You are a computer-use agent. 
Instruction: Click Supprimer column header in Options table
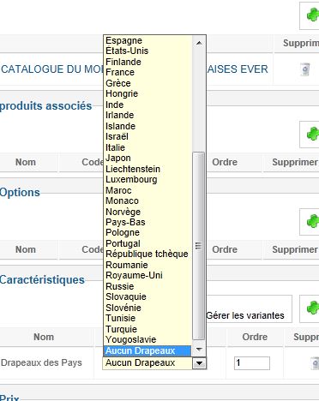295,249
